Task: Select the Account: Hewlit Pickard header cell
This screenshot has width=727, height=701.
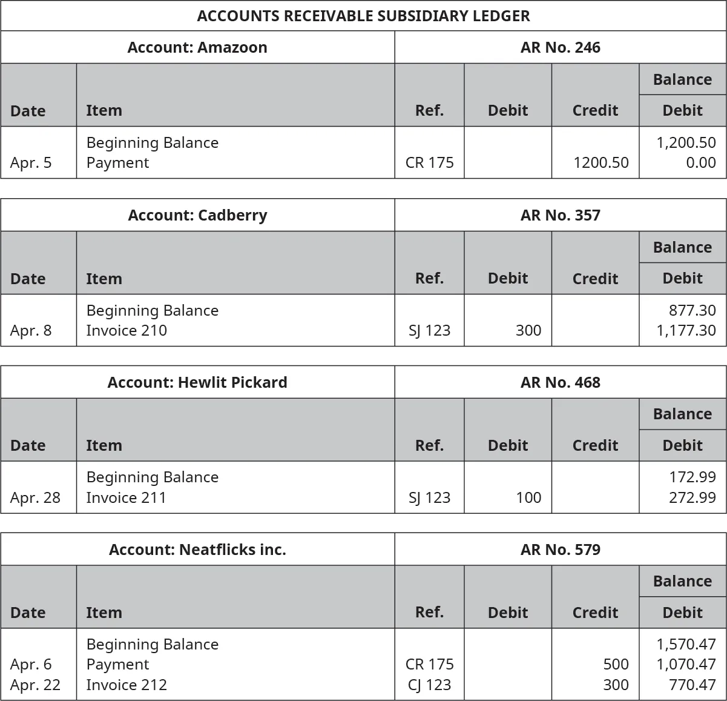Action: click(x=197, y=382)
